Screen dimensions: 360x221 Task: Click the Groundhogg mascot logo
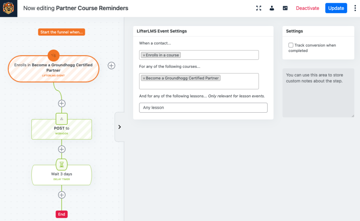click(x=8, y=8)
